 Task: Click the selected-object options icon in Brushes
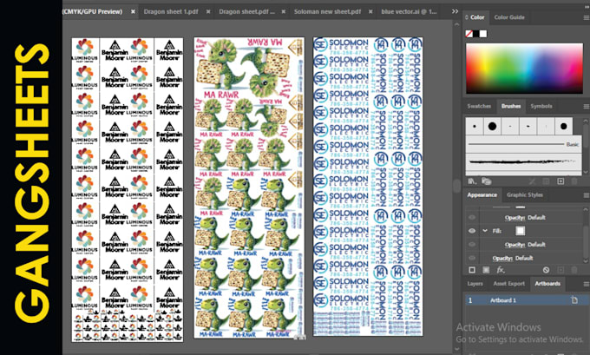[x=546, y=181]
